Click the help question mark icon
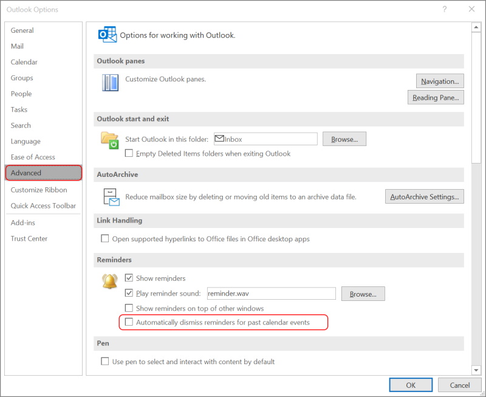Viewport: 486px width, 397px height. tap(445, 9)
